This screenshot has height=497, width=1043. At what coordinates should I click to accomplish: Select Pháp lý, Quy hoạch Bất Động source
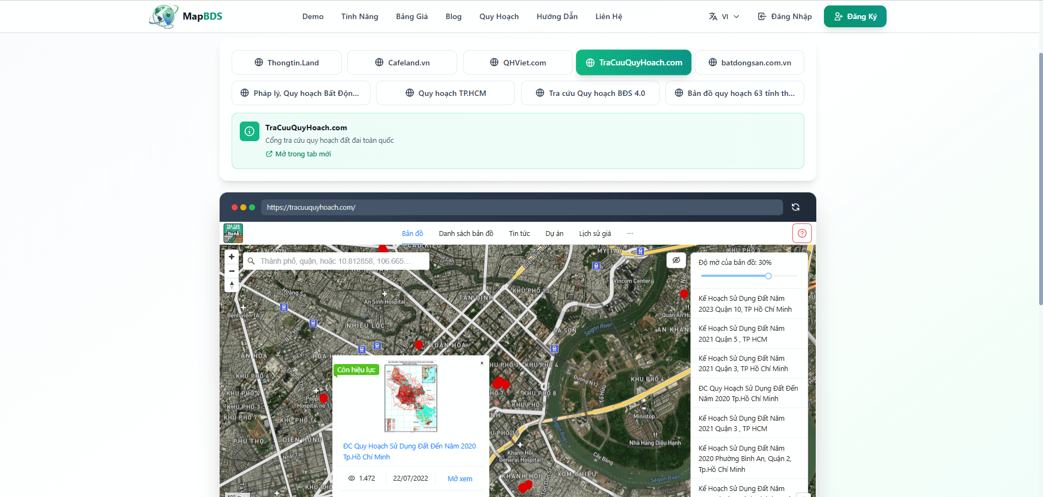301,93
